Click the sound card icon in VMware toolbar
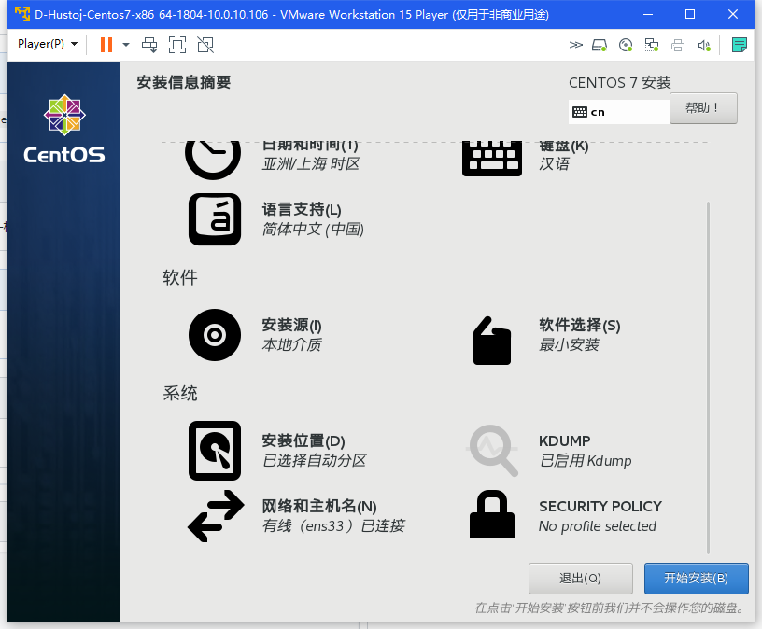This screenshot has width=762, height=629. click(701, 44)
